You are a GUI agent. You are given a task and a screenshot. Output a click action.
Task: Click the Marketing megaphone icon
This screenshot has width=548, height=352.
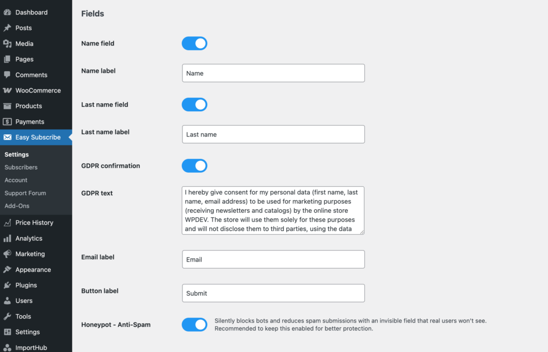(7, 254)
